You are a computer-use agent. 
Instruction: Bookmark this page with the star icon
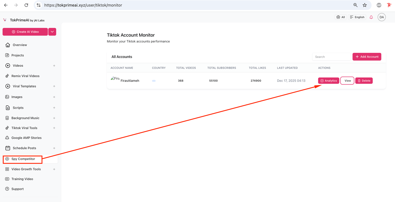click(x=365, y=5)
